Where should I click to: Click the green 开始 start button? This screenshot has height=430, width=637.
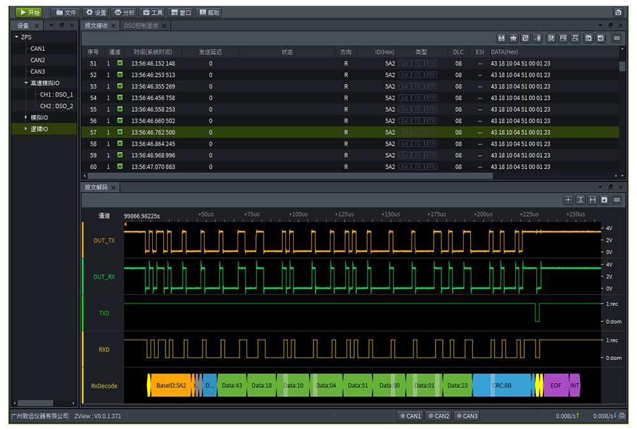point(29,13)
